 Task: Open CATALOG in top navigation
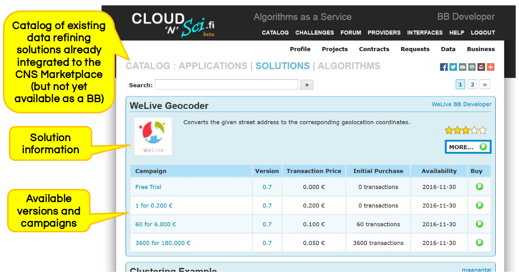275,33
